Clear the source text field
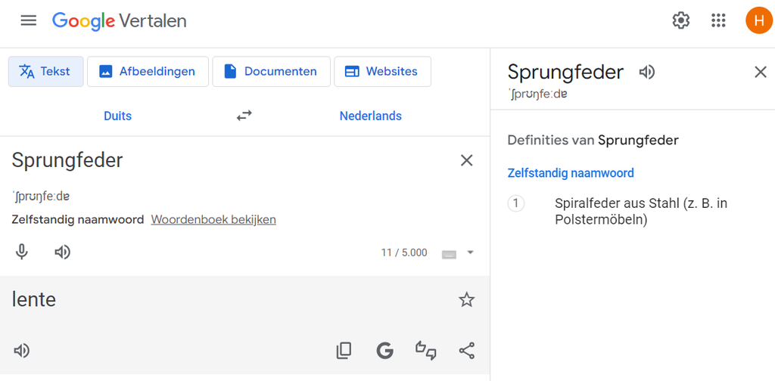The width and height of the screenshot is (775, 381). click(x=467, y=160)
